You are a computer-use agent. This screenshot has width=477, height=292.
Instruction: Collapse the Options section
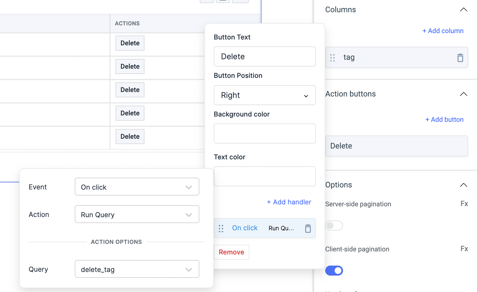pos(463,185)
